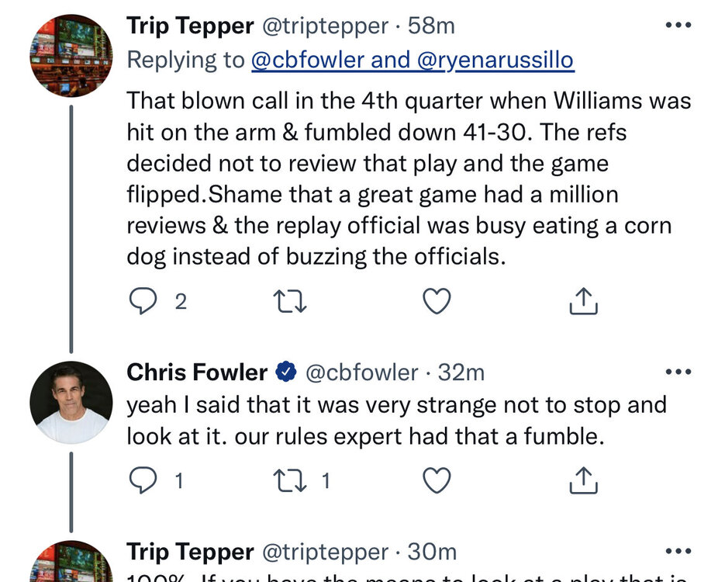Open more options on Chris Fowler's tweet
Image resolution: width=725 pixels, height=582 pixels.
[x=678, y=372]
